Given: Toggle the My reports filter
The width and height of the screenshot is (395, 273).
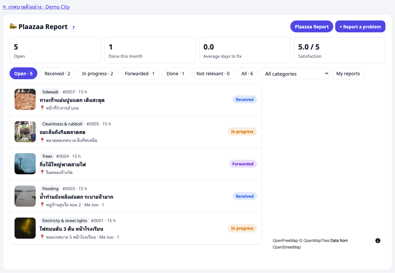Looking at the screenshot, I should [348, 74].
